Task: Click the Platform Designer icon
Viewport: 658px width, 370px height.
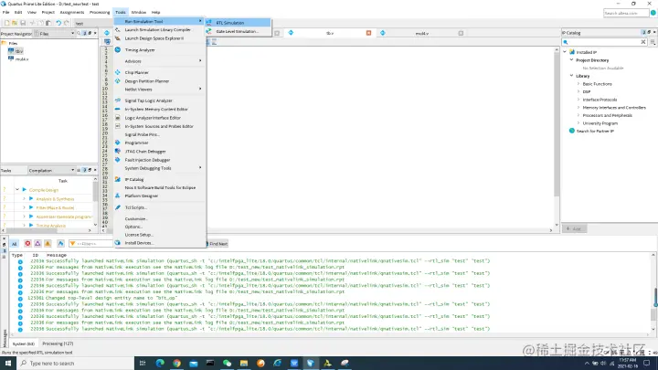Action: [118, 196]
